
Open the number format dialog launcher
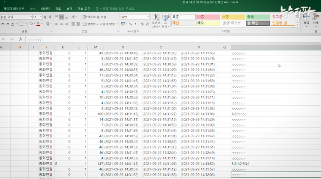(149, 32)
